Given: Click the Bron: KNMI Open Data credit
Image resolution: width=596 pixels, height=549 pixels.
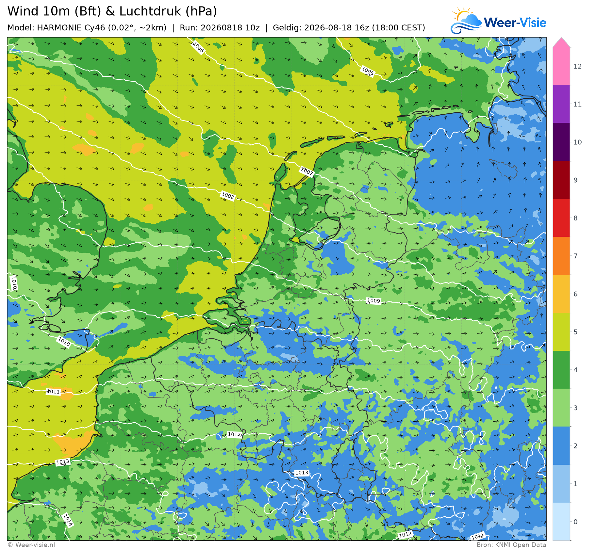Looking at the screenshot, I should (x=511, y=545).
